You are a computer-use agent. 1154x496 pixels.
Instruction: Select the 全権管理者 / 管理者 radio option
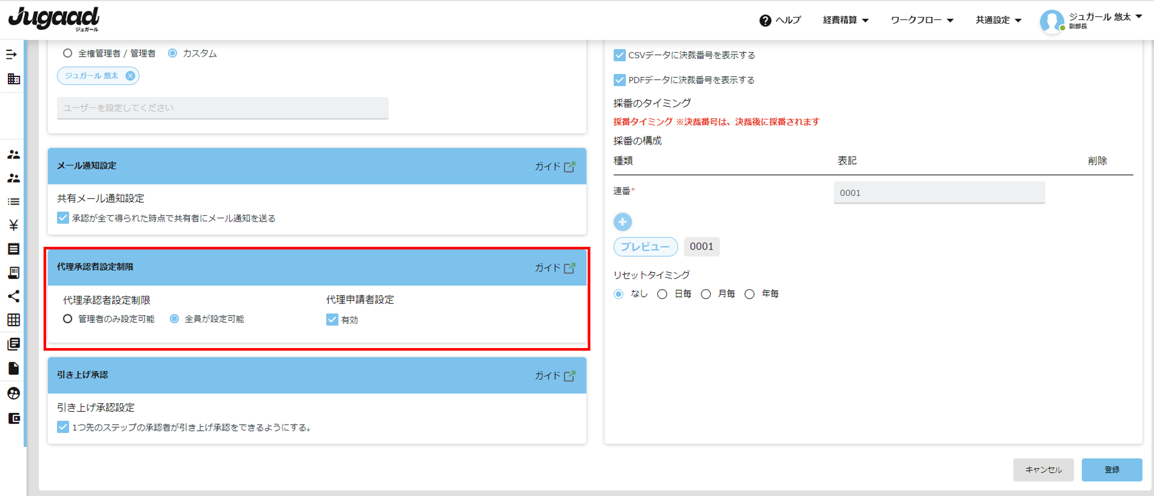(67, 53)
